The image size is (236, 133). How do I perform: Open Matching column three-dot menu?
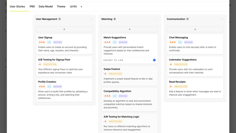coord(157,19)
